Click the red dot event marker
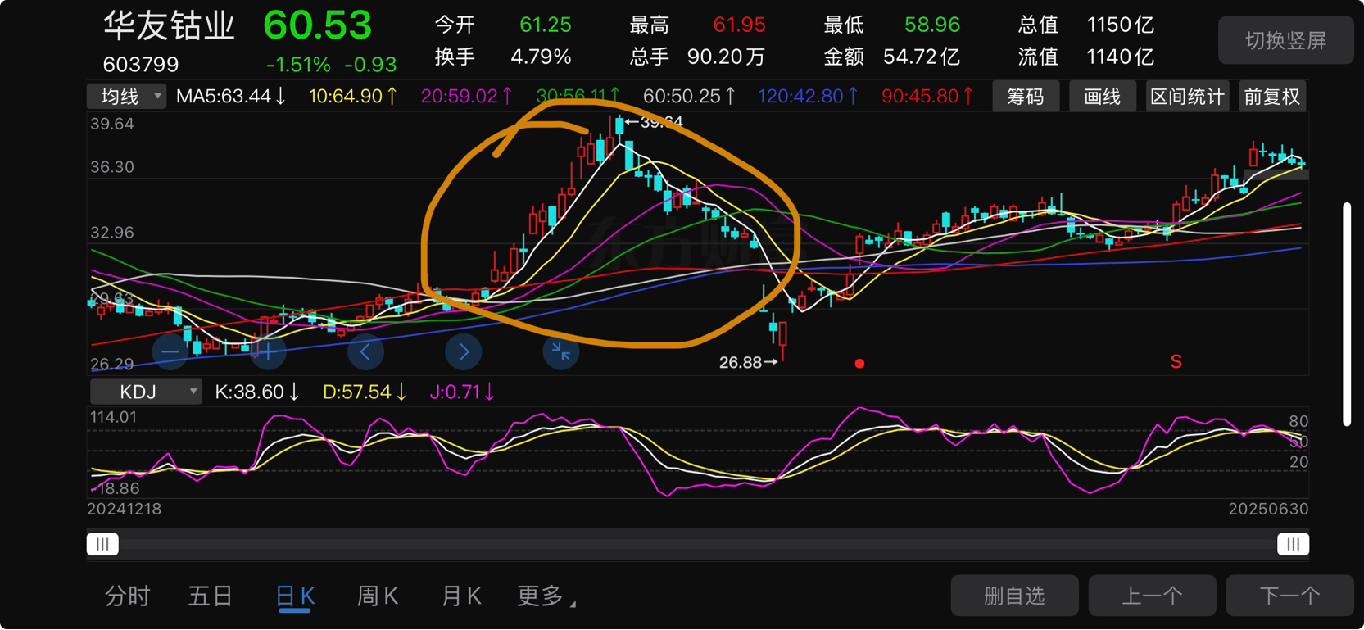This screenshot has height=630, width=1364. (x=859, y=364)
